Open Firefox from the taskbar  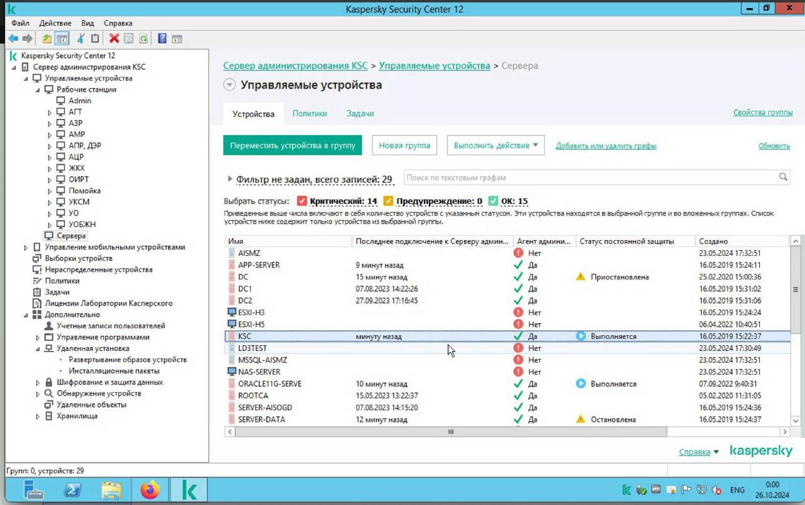click(x=150, y=490)
